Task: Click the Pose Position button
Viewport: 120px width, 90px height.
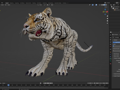Action: [116, 42]
